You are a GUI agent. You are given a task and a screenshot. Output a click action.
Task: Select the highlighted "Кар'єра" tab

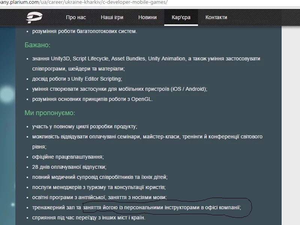click(x=181, y=17)
